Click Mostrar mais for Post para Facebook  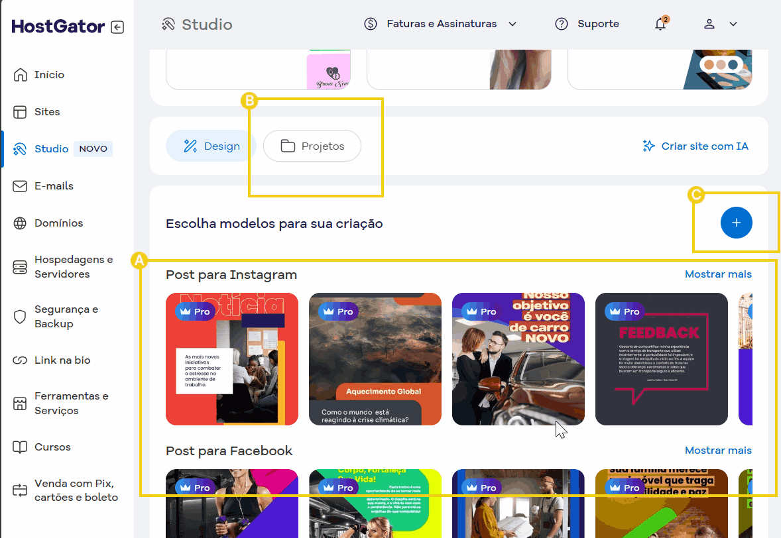point(718,451)
